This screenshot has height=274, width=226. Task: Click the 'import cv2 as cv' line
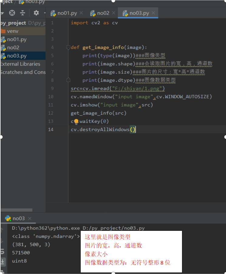coord(94,23)
